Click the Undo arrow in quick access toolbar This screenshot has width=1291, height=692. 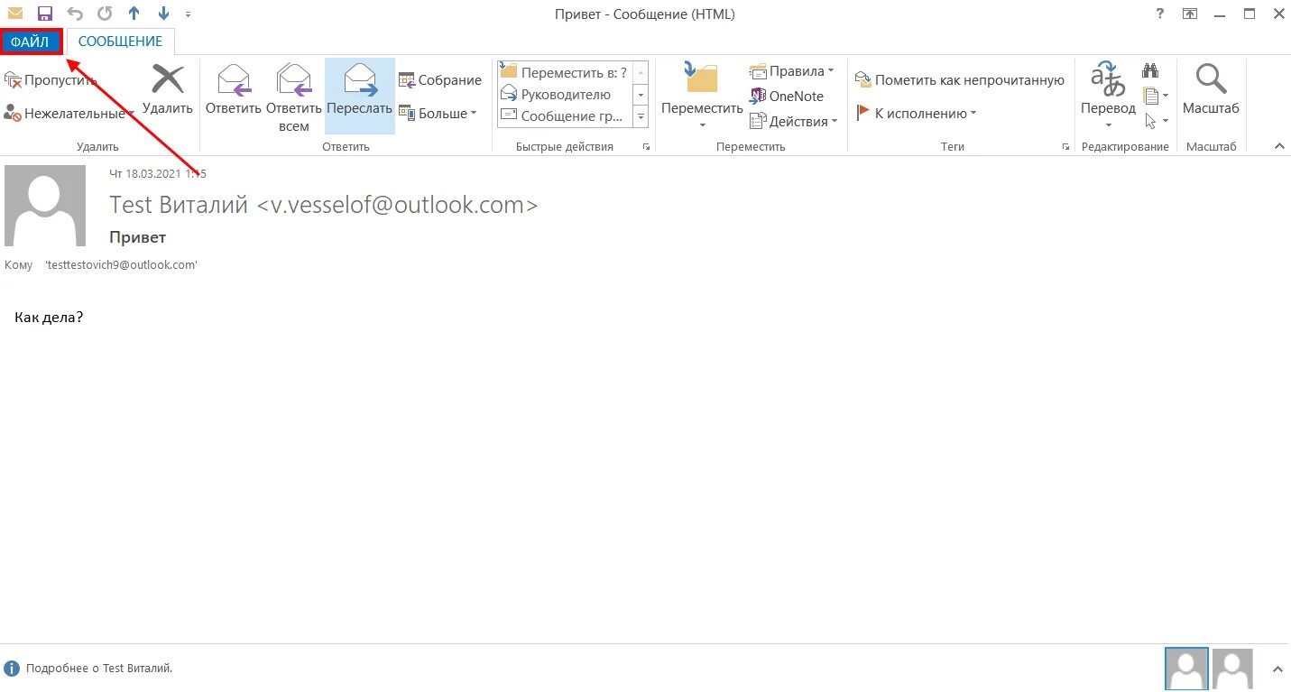75,14
